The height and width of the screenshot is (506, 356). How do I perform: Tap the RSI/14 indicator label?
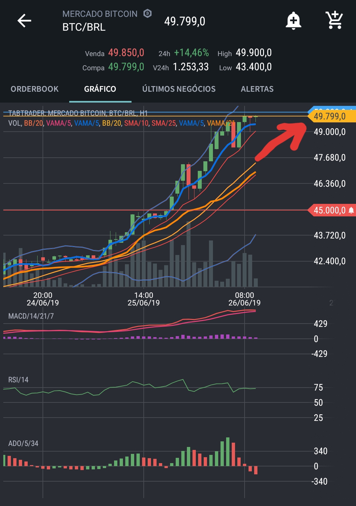pyautogui.click(x=18, y=380)
